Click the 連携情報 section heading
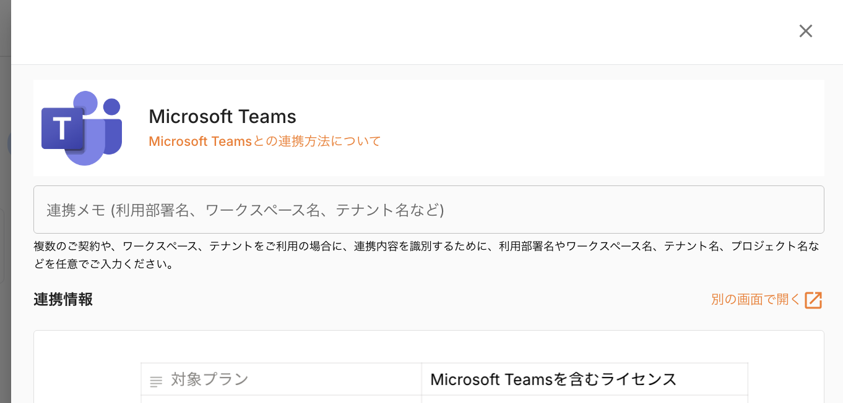Screen dimensions: 843x403 [63, 300]
